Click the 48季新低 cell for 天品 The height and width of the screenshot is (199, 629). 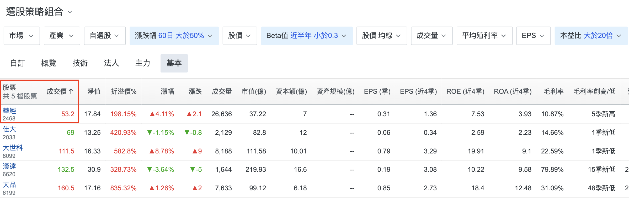pos(601,188)
